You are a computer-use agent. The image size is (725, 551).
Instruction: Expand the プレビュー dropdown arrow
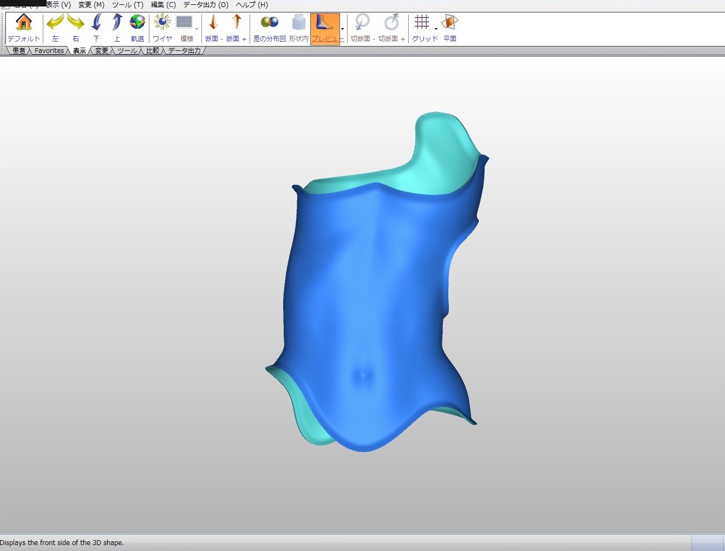[x=343, y=29]
